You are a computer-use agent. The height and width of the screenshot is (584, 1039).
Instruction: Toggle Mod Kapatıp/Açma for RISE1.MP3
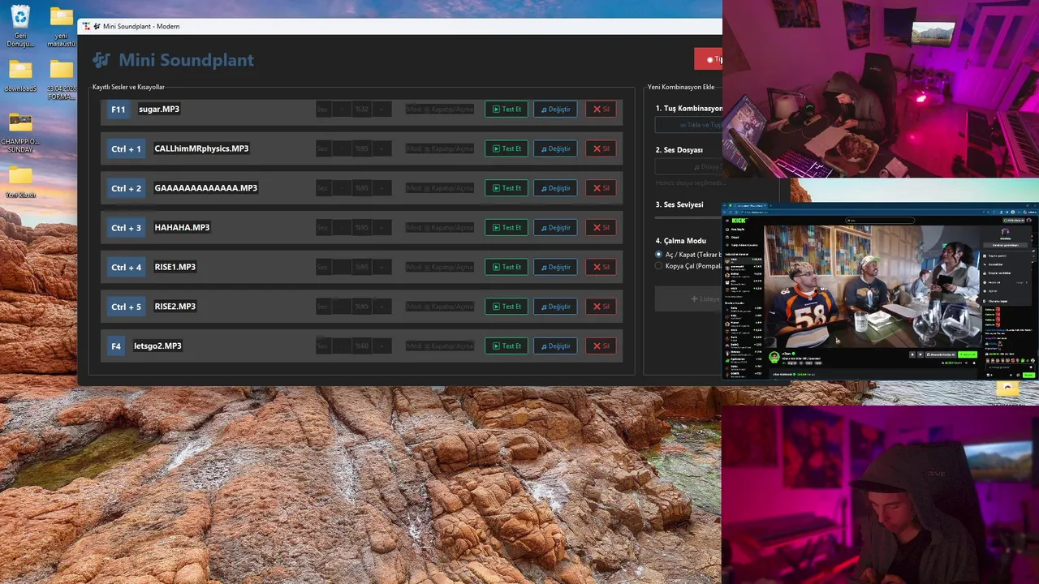[440, 267]
